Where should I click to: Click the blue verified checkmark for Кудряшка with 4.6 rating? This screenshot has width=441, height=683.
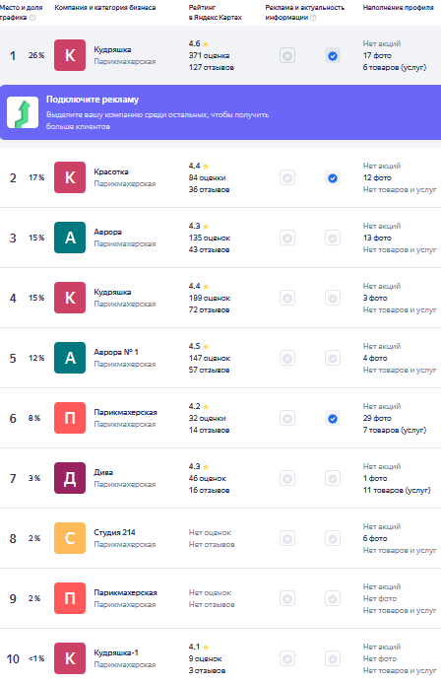tap(333, 56)
